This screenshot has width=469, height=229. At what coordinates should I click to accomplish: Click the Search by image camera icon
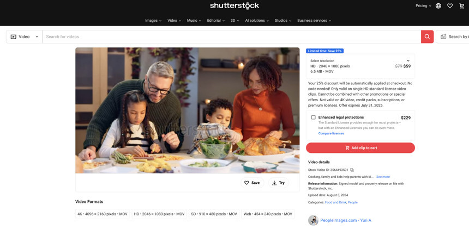443,36
